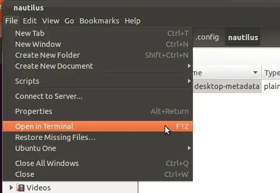
Task: Expand the Ubuntu One submenu
Action: coord(189,148)
